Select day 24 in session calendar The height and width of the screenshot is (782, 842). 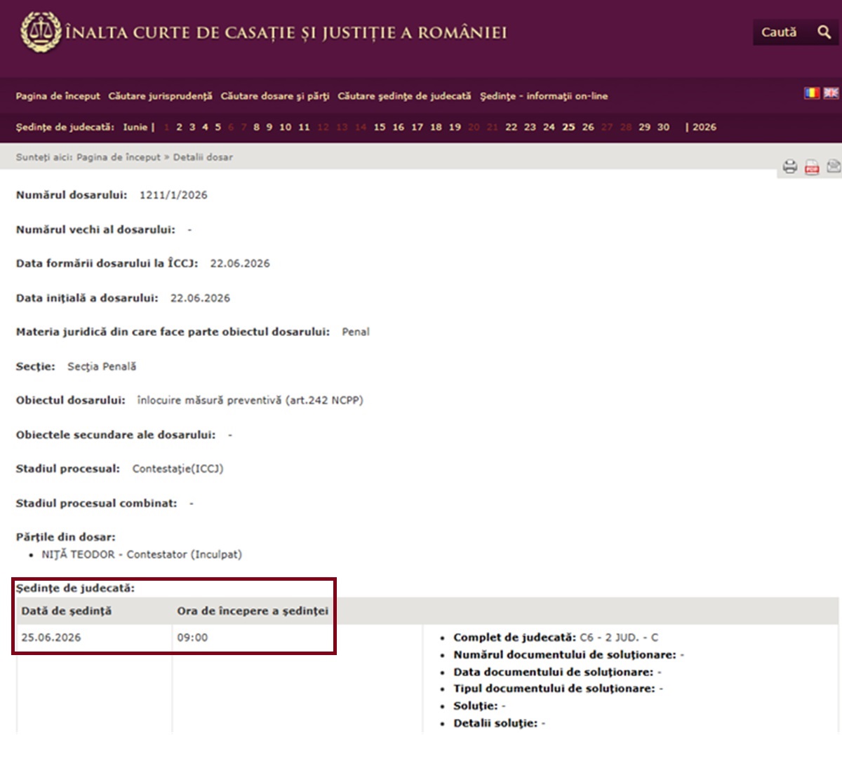coord(549,127)
